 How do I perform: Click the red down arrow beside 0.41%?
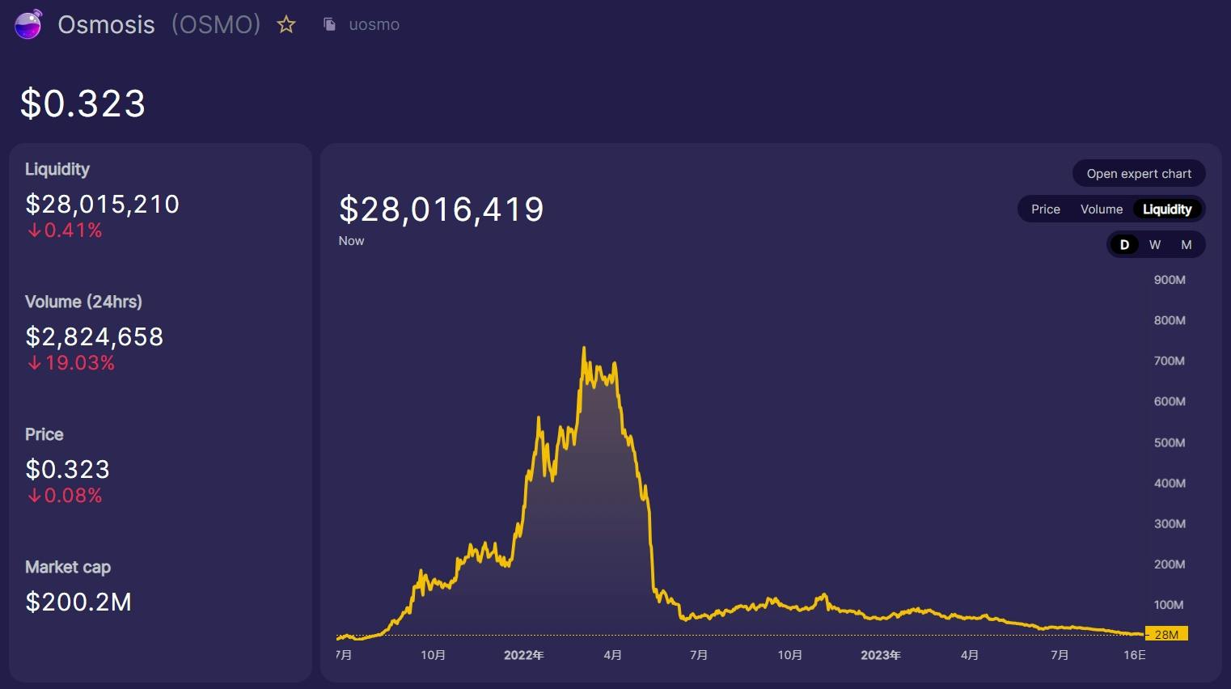34,230
